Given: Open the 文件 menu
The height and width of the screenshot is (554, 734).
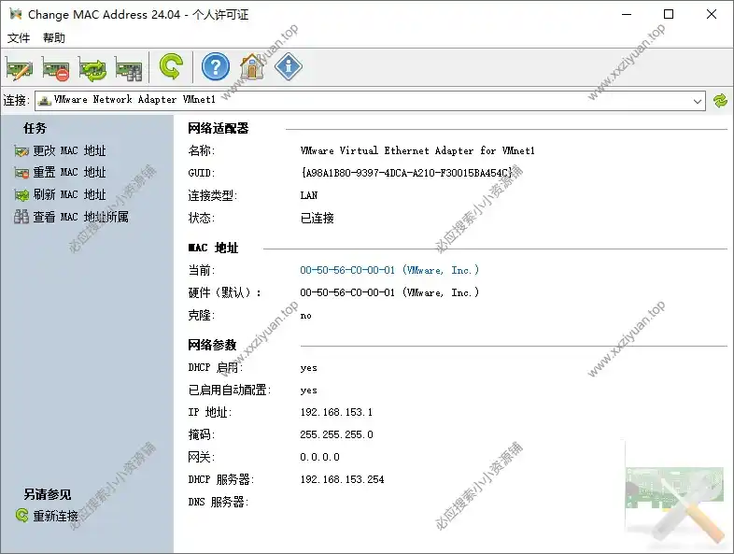Looking at the screenshot, I should [19, 38].
